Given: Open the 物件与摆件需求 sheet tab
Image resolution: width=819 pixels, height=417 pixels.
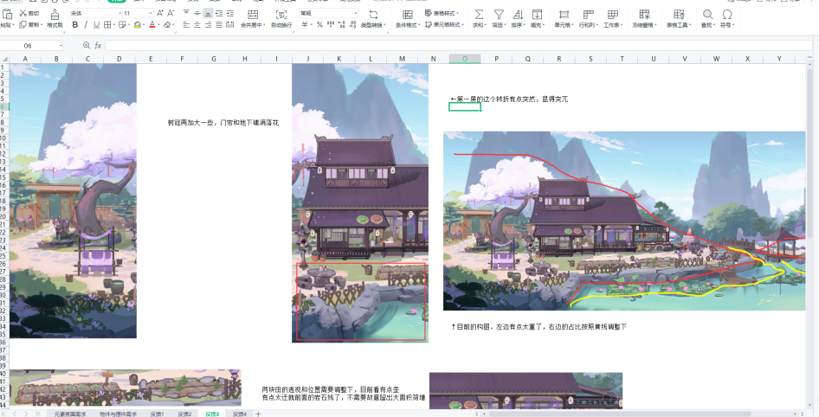Looking at the screenshot, I should [118, 414].
